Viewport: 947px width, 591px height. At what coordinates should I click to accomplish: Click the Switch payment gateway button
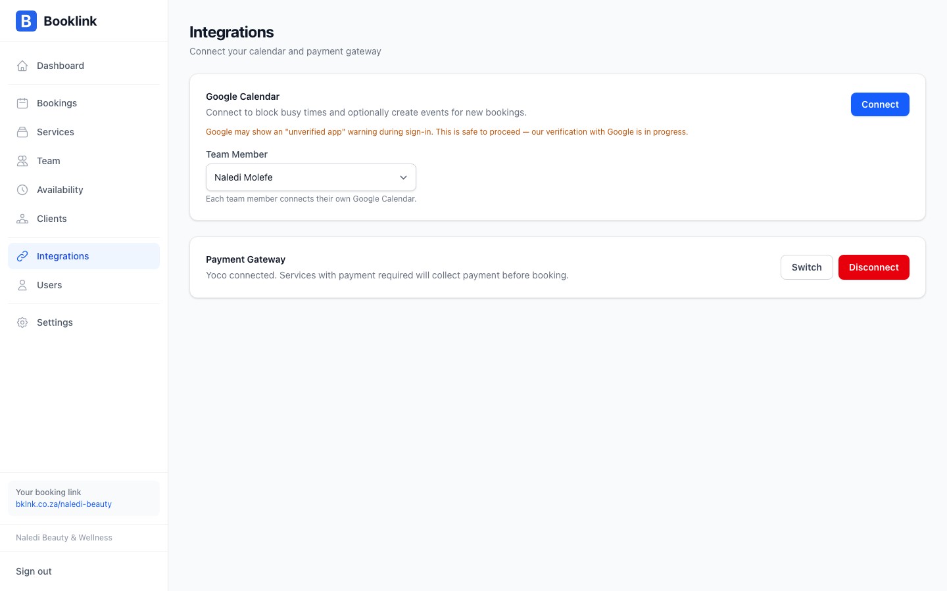pos(806,267)
